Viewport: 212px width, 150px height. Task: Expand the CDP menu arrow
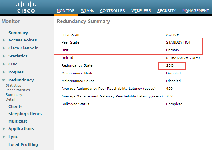click(4, 64)
